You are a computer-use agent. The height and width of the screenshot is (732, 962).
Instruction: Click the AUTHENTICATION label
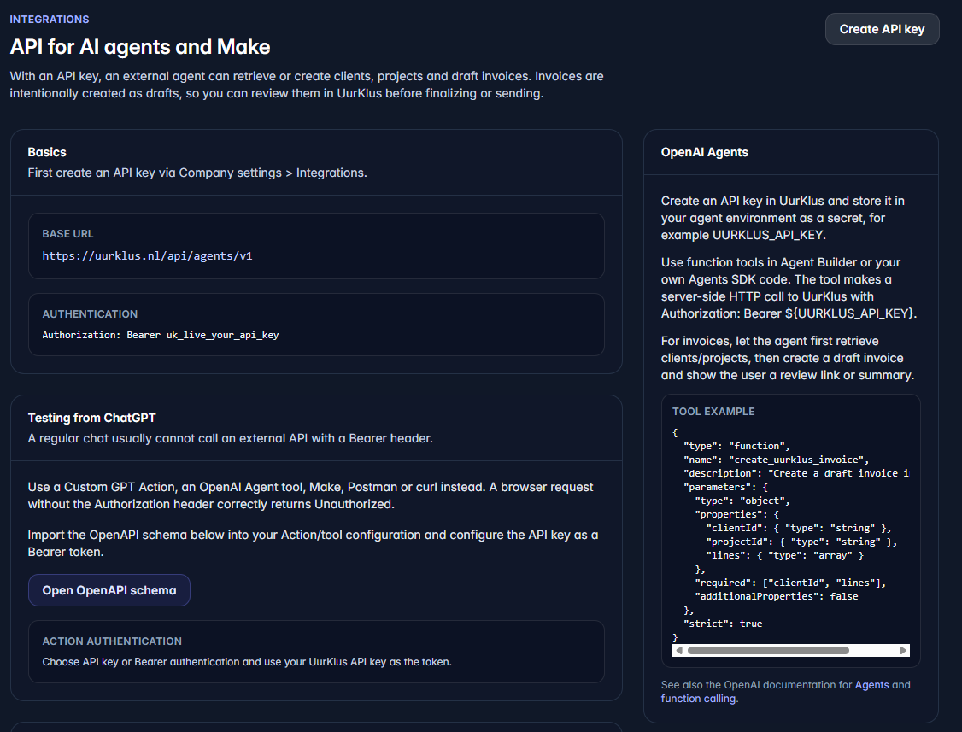tap(90, 314)
